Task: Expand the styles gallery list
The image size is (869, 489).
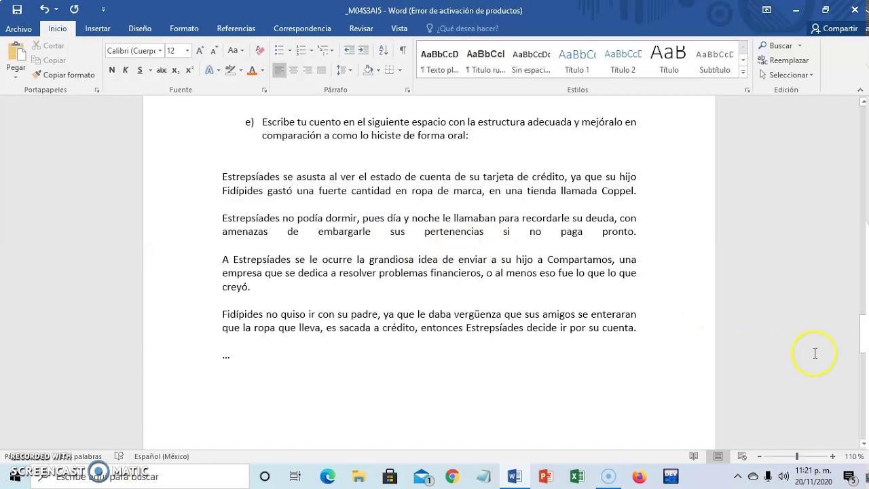Action: [x=743, y=72]
